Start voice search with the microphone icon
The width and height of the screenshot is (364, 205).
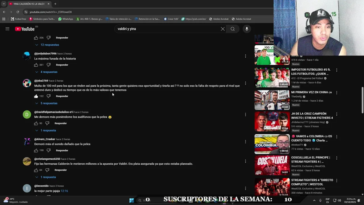247,29
